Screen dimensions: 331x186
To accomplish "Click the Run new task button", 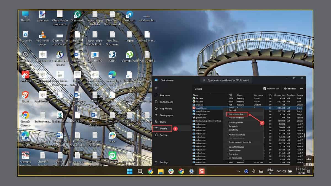I will [271, 88].
